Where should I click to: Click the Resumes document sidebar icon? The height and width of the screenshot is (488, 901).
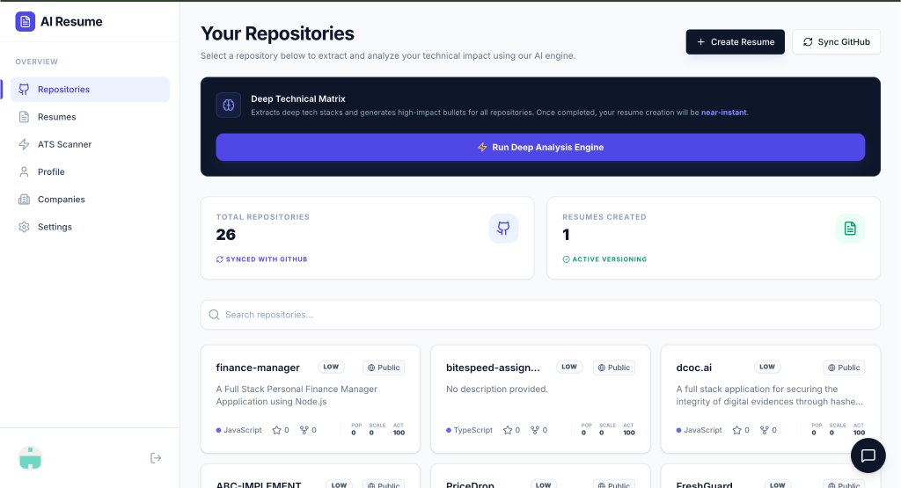[x=24, y=117]
